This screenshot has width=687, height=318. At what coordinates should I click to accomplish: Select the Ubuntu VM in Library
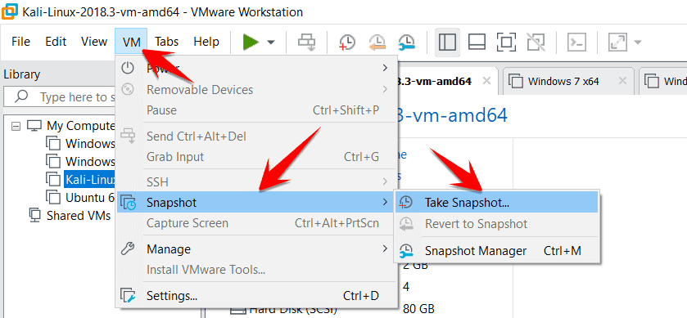(90, 197)
